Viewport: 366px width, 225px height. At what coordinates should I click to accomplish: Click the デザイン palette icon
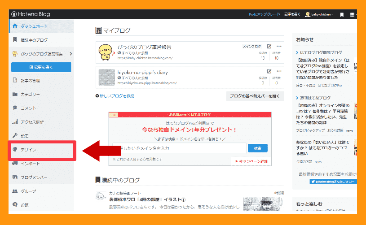(x=15, y=149)
